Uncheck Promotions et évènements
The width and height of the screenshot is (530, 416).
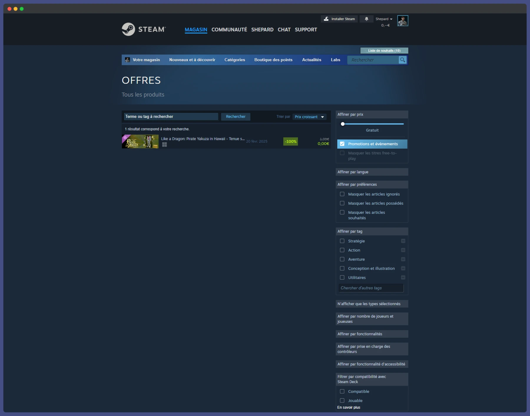[x=342, y=144]
